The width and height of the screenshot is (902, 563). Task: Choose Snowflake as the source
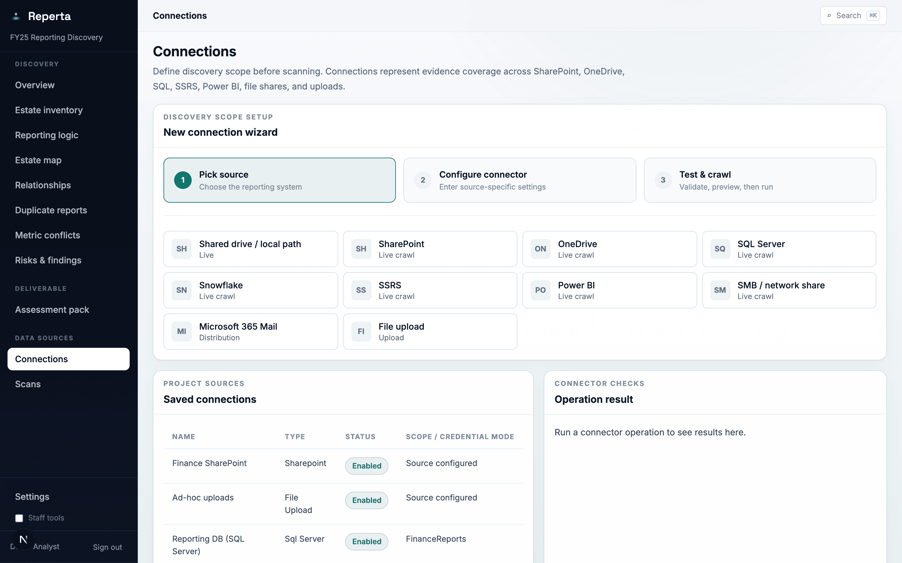point(251,290)
